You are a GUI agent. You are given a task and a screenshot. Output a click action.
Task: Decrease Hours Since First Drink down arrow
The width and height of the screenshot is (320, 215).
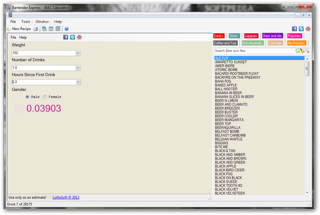(78, 83)
